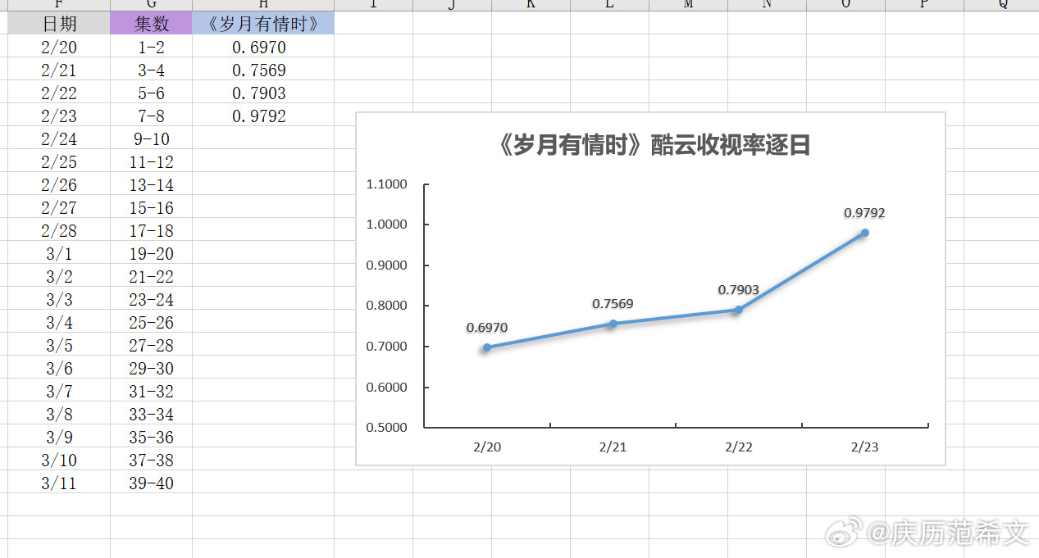The height and width of the screenshot is (558, 1039).
Task: Select the 《岁月有情时》 header cell
Action: click(x=263, y=24)
